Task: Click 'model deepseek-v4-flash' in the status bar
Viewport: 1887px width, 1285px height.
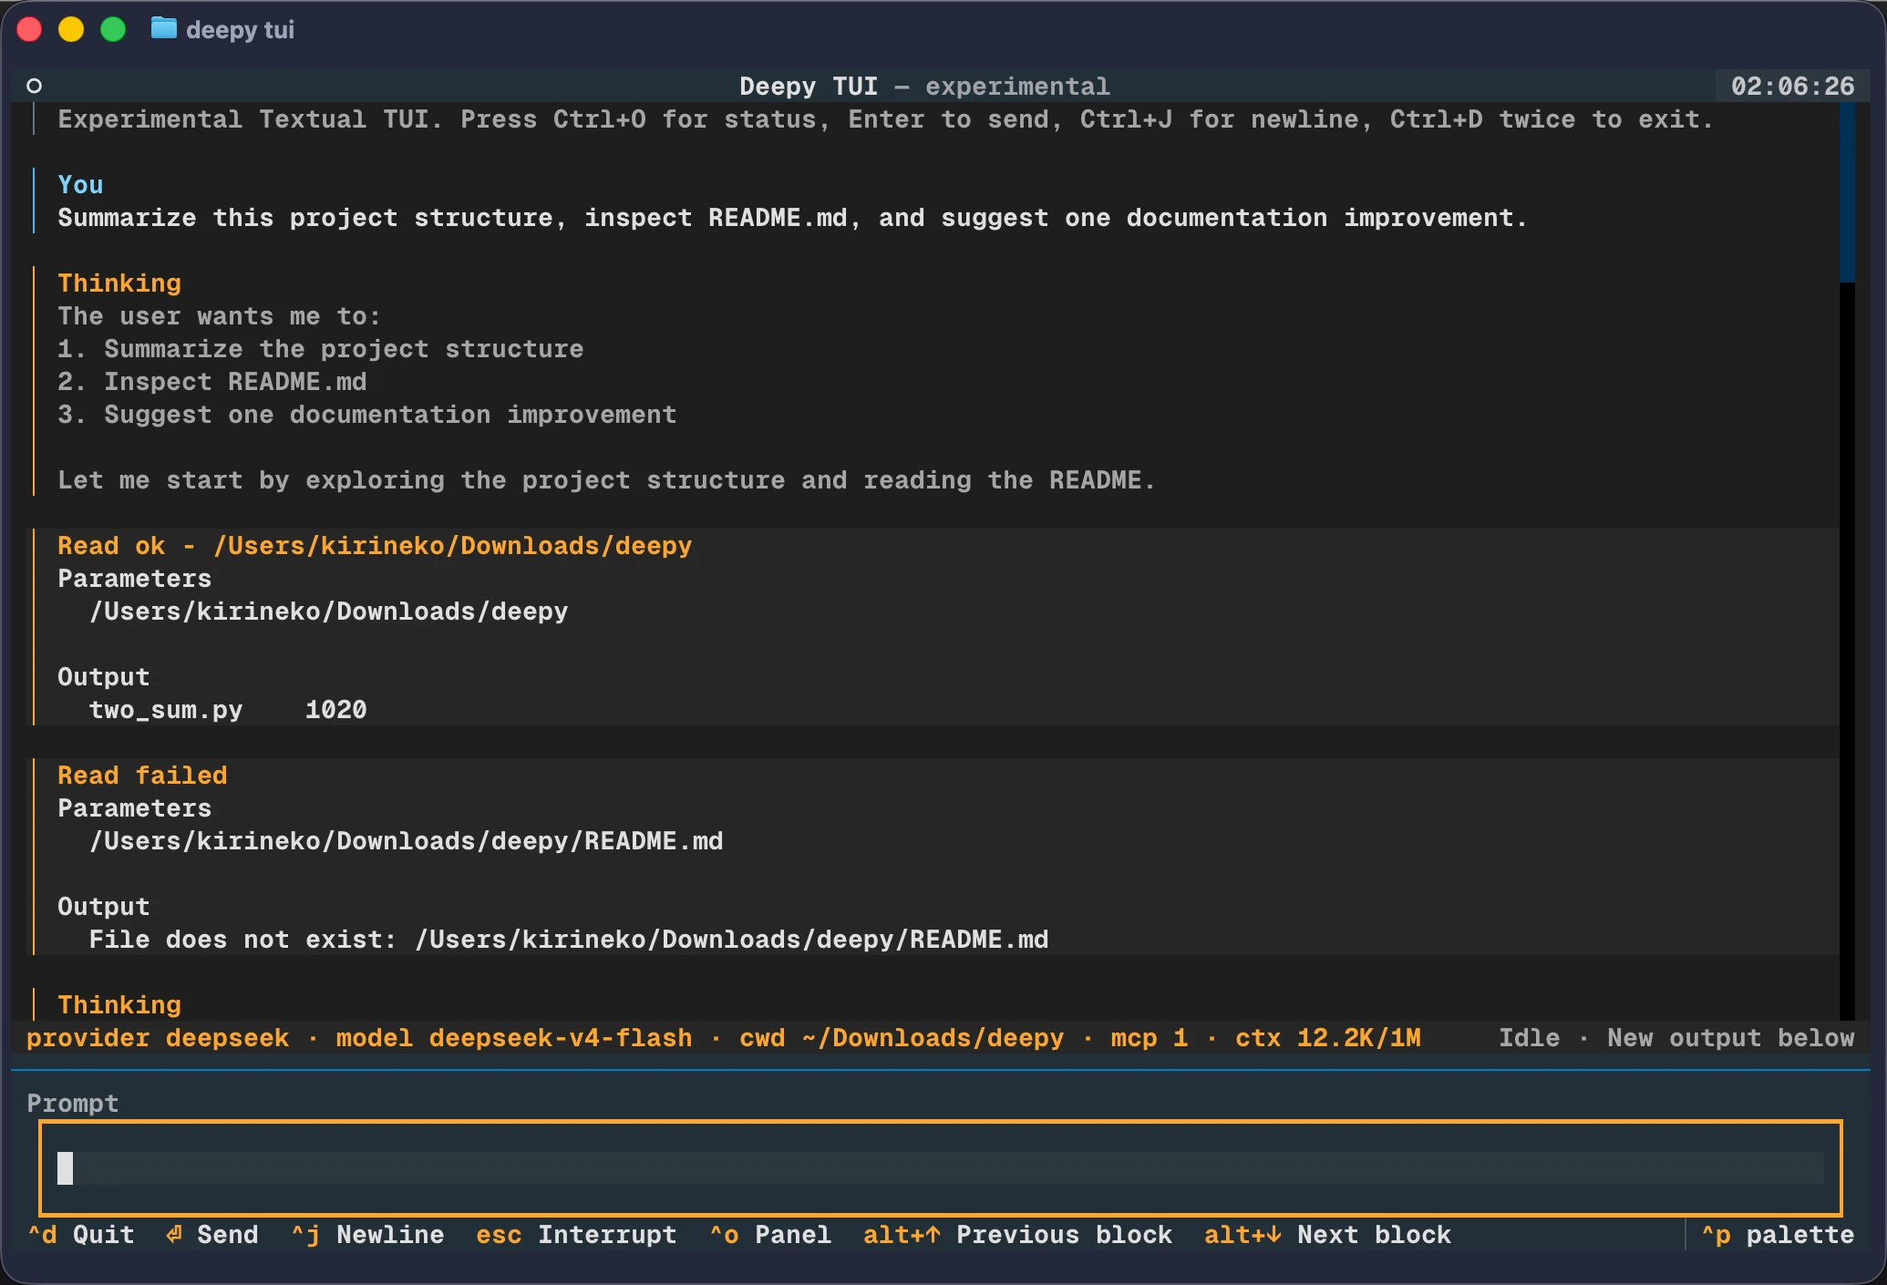Action: point(514,1038)
